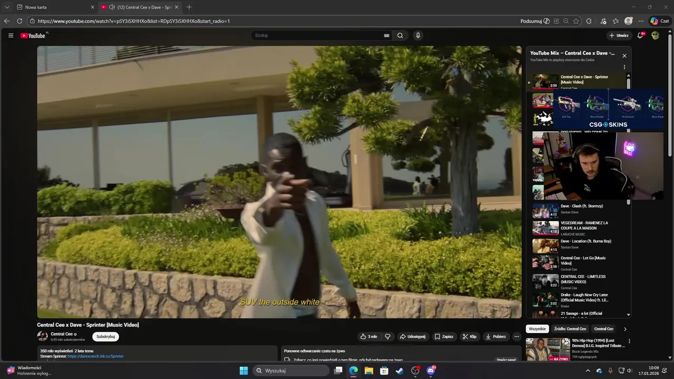674x379 pixels.
Task: View site information lock icon
Action: [32, 21]
